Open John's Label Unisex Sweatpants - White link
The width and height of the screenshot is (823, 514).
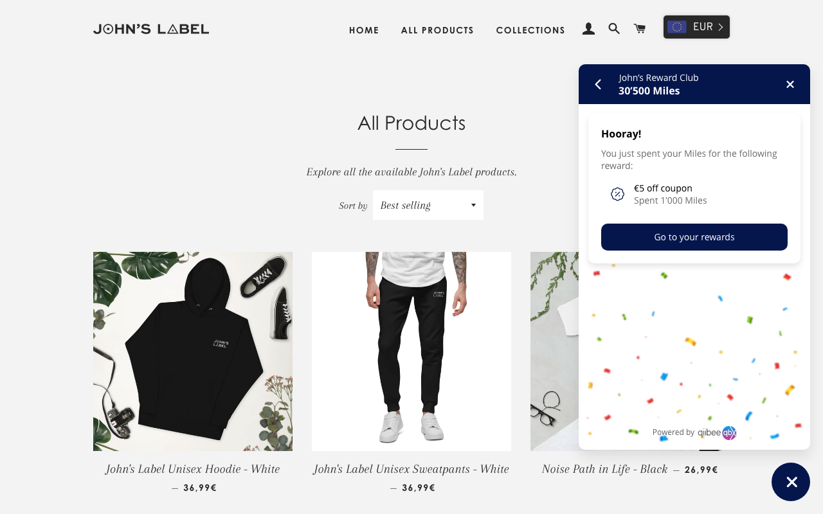[x=411, y=469]
